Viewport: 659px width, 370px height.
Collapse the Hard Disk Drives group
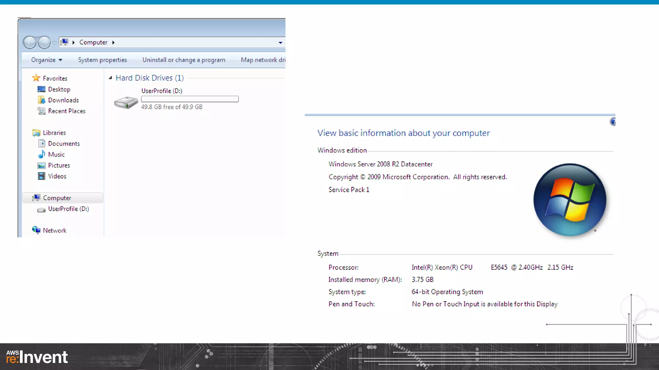110,78
